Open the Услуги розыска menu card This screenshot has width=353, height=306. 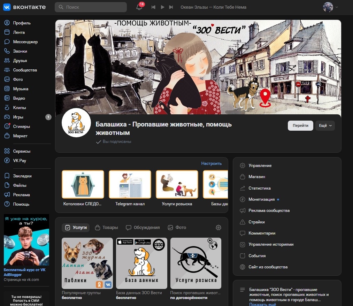(x=177, y=188)
